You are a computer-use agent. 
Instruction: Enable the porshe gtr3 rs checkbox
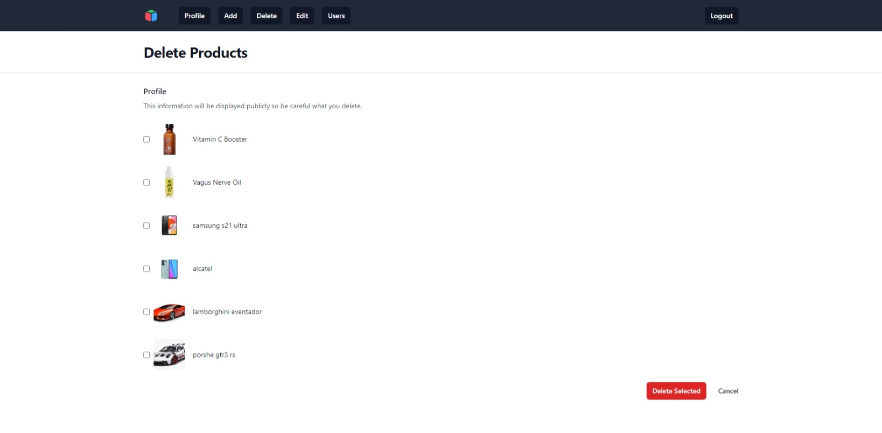146,355
